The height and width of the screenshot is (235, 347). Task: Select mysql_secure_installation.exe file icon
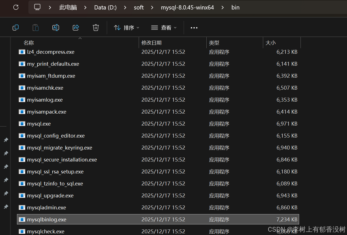click(22, 160)
